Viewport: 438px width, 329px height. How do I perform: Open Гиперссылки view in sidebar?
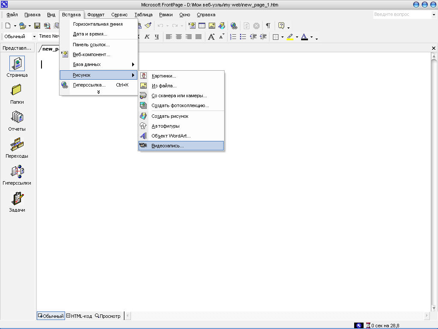[17, 175]
